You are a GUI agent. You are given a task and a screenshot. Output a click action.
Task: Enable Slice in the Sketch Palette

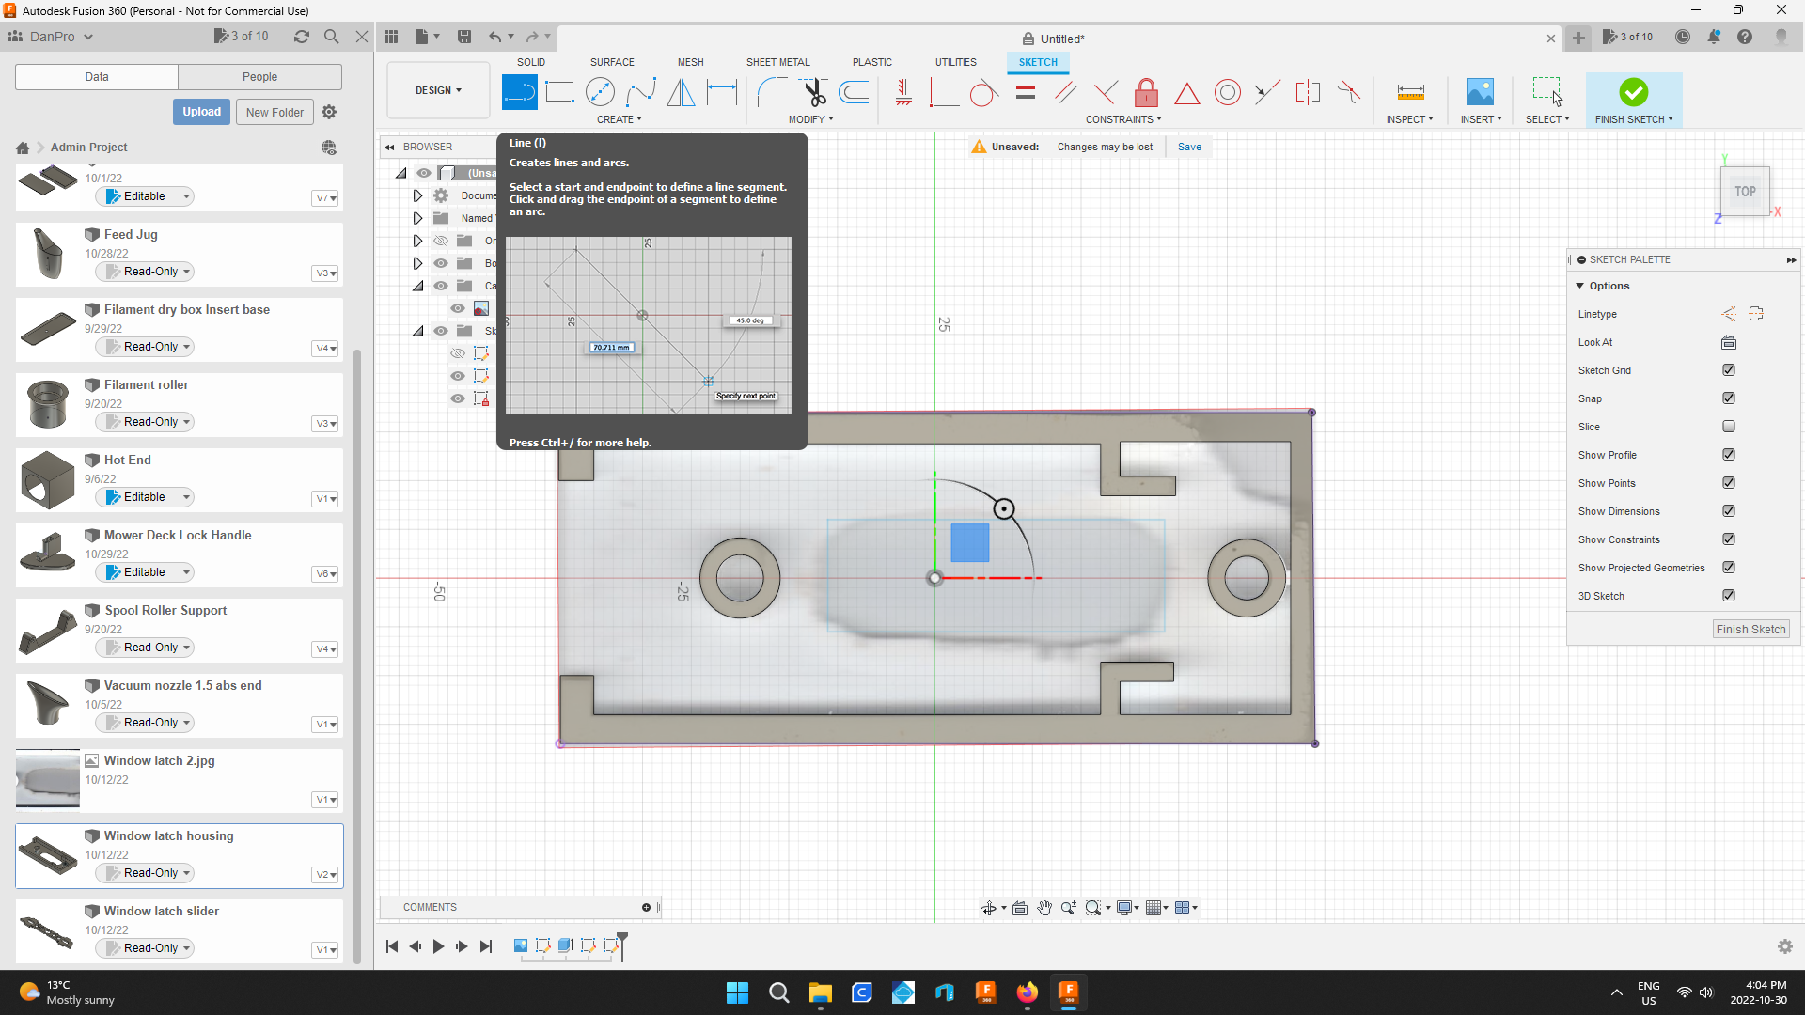tap(1729, 426)
